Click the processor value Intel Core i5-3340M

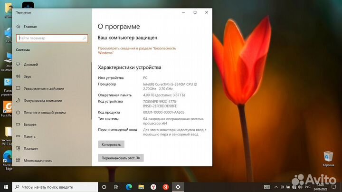[170, 86]
